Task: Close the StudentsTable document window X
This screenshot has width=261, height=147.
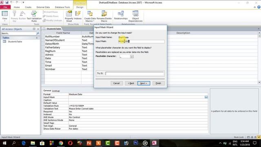Action: [x=259, y=29]
